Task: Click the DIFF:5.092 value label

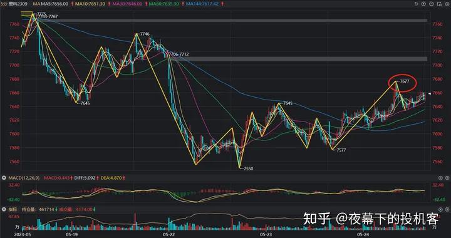Action: tap(85, 178)
